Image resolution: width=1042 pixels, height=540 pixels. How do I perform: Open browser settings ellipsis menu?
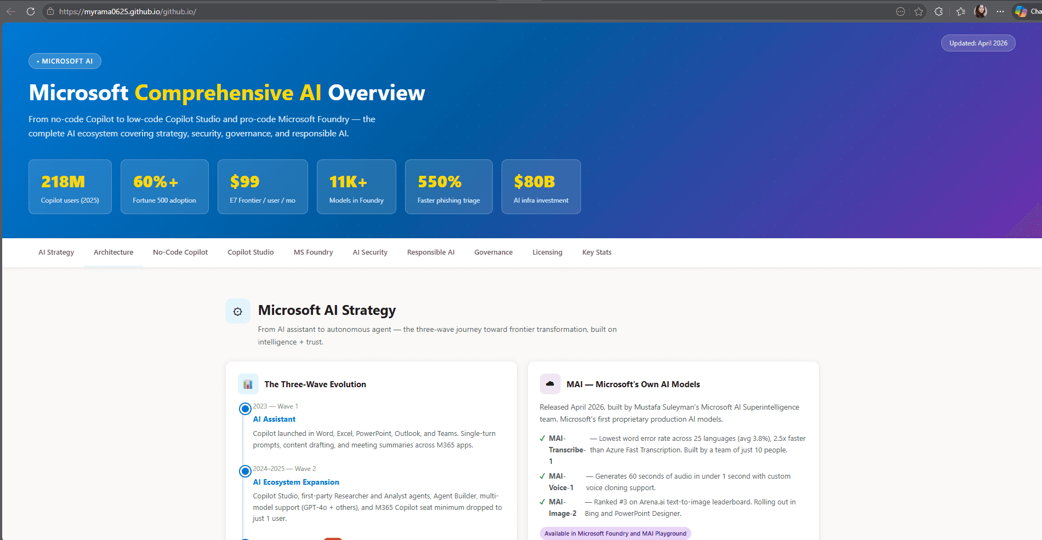[1000, 12]
